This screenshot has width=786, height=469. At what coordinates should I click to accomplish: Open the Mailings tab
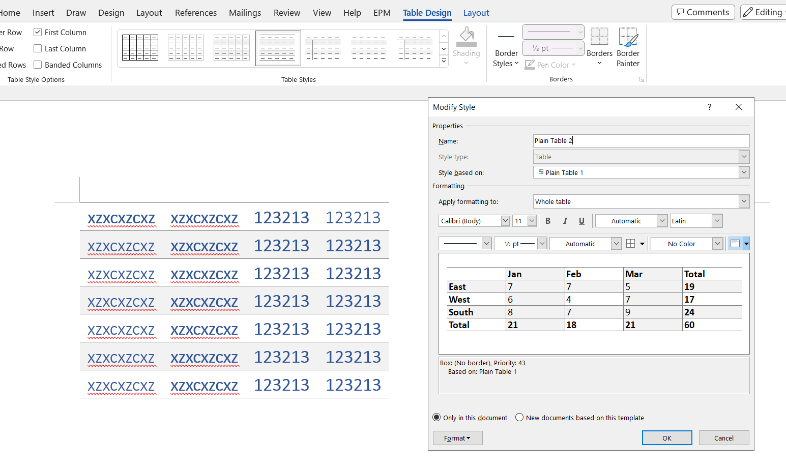click(245, 13)
